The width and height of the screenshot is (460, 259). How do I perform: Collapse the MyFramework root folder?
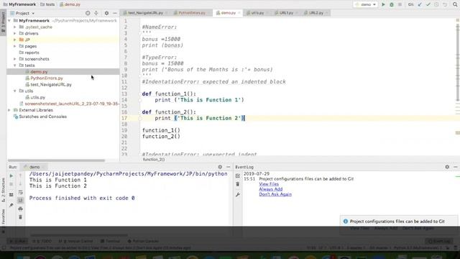9,21
